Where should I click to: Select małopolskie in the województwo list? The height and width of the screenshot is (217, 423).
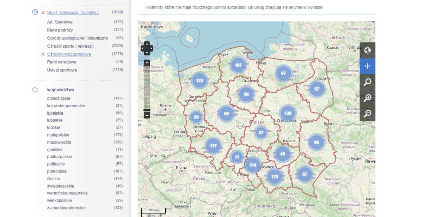click(x=58, y=135)
